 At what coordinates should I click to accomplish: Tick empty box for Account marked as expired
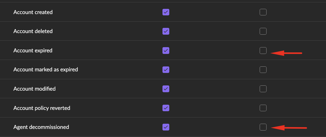pyautogui.click(x=263, y=70)
